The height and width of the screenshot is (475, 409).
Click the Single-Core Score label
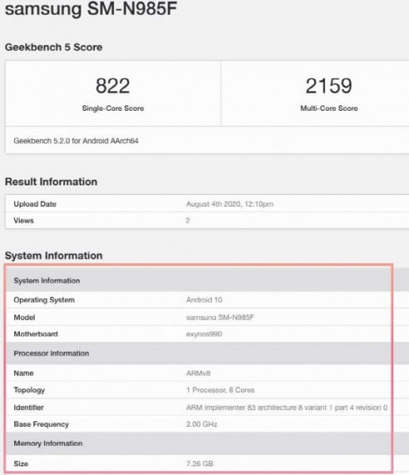coord(113,108)
